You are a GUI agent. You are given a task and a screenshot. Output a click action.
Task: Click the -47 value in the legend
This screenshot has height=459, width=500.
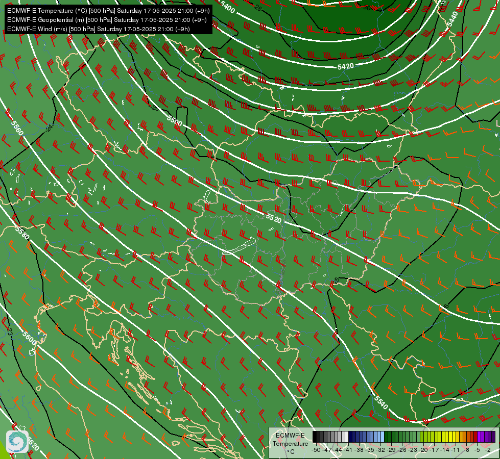pyautogui.click(x=327, y=450)
